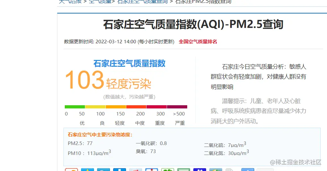Click the scale label >500
327x171 pixels.
point(179,114)
